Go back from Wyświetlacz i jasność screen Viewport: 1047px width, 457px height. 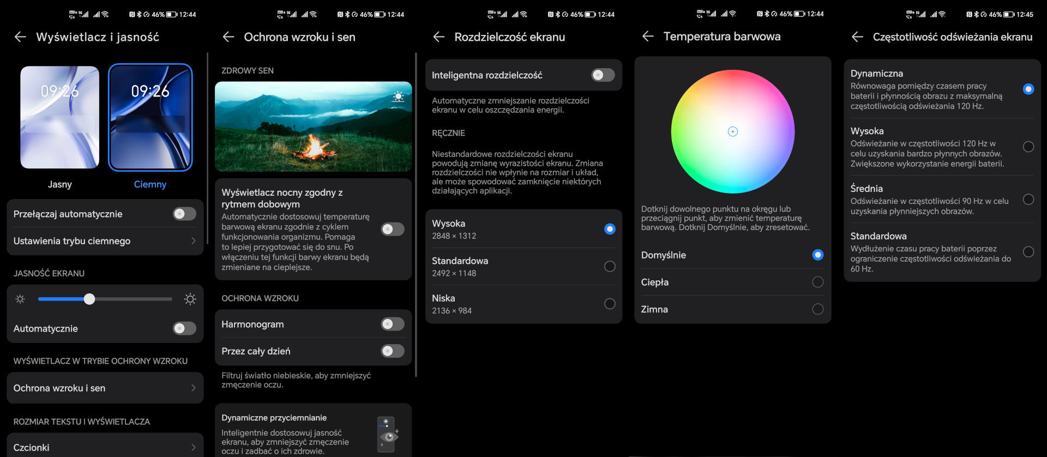point(20,37)
